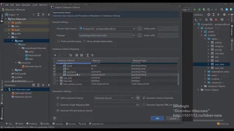Unselect all items in the schema mapping toolbar
Screen dimensions: 234x131
pos(82,55)
